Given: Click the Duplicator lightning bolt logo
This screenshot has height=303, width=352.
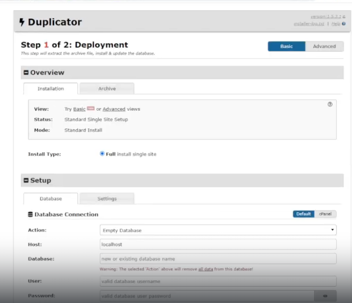Looking at the screenshot, I should tap(22, 22).
